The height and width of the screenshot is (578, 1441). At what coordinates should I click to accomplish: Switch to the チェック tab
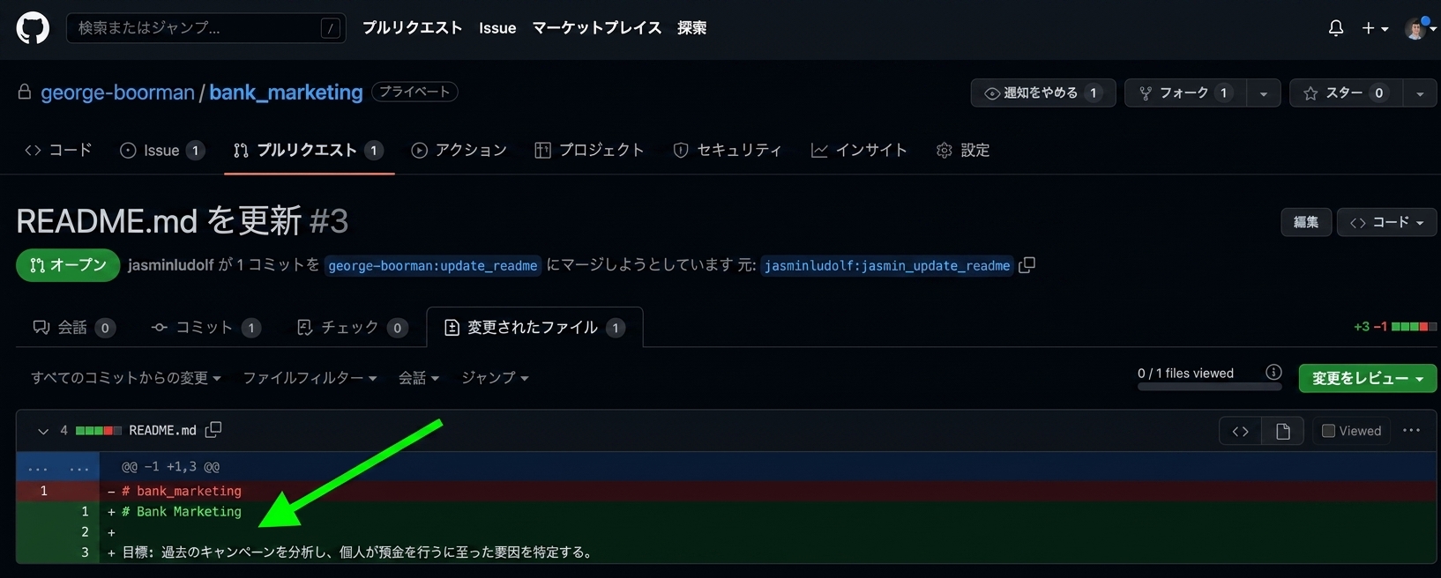351,328
